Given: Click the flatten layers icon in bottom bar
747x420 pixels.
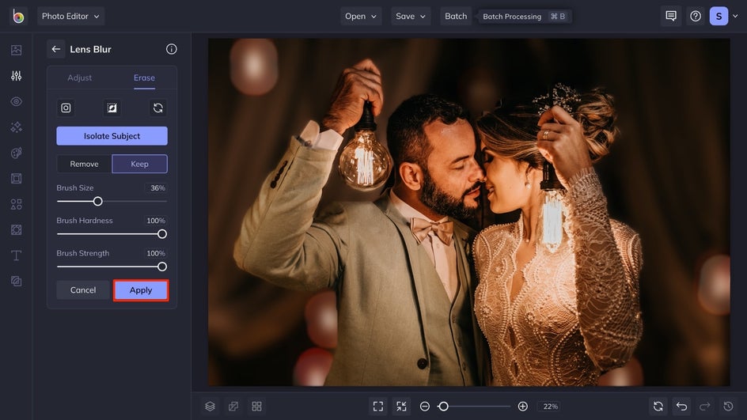Looking at the screenshot, I should tap(233, 407).
